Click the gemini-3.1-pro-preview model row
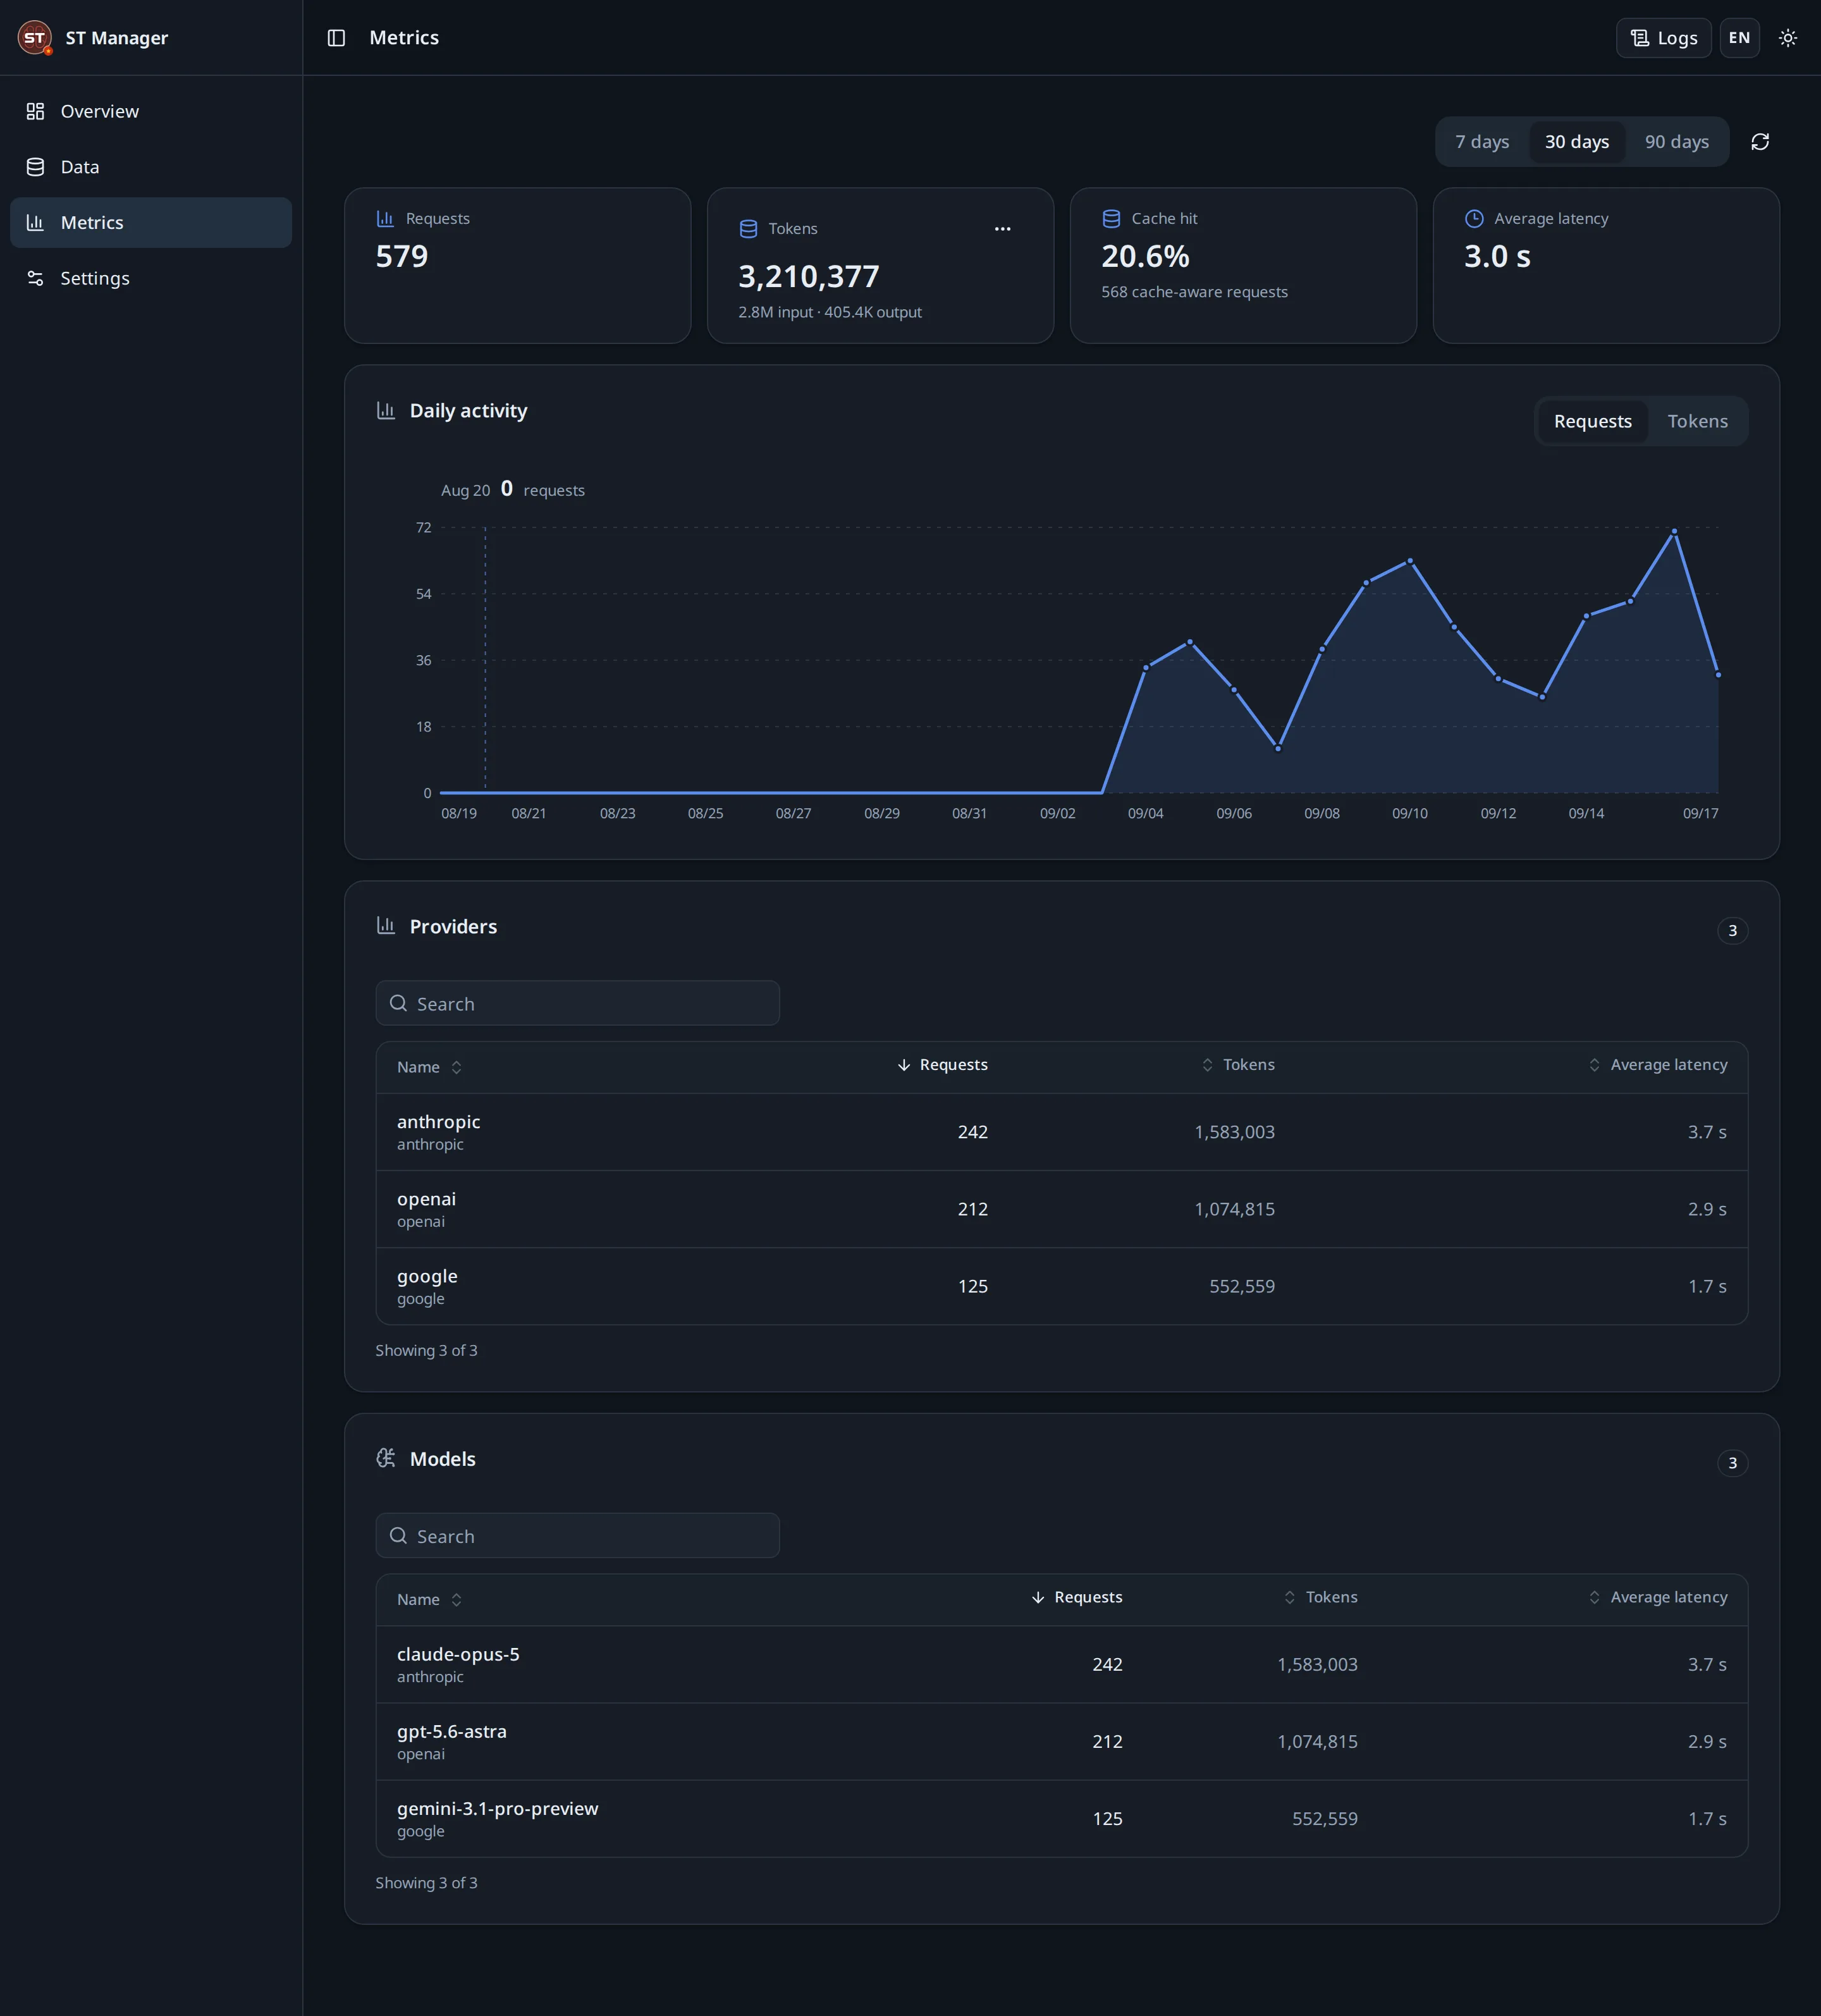 pyautogui.click(x=1061, y=1818)
